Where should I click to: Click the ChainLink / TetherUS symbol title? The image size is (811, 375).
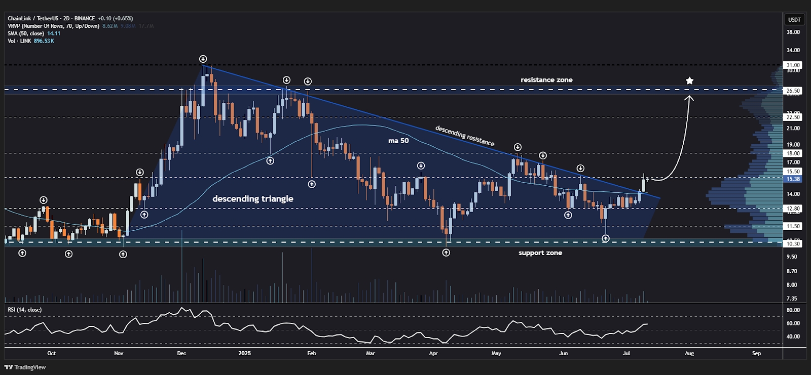click(x=29, y=19)
